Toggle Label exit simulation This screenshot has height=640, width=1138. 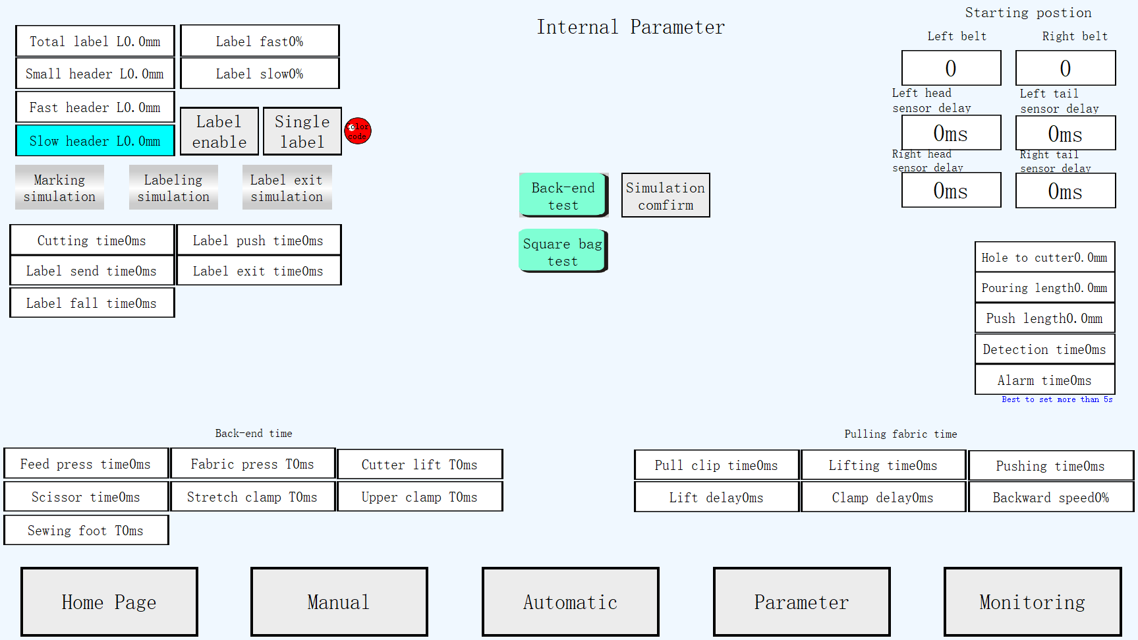click(287, 188)
